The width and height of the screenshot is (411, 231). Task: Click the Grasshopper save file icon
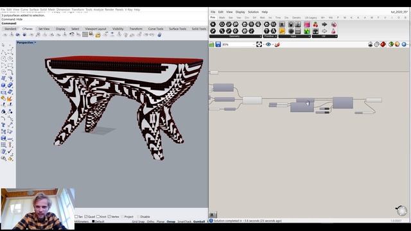[218, 44]
